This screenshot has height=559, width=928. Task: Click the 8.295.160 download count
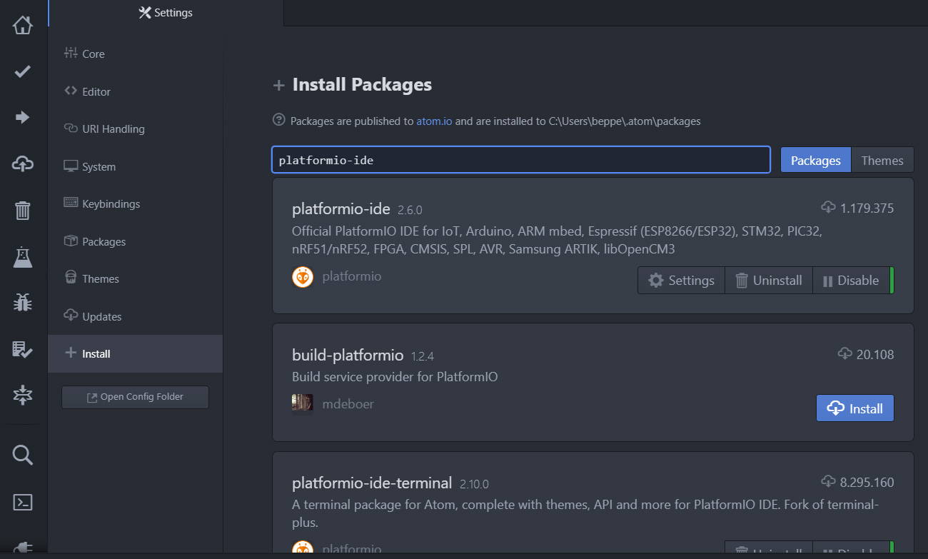(x=867, y=483)
